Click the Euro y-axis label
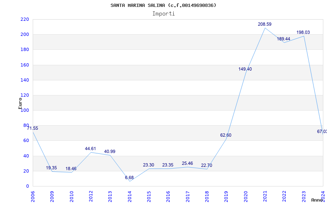Image resolution: width=327 pixels, height=204 pixels. (x=20, y=104)
